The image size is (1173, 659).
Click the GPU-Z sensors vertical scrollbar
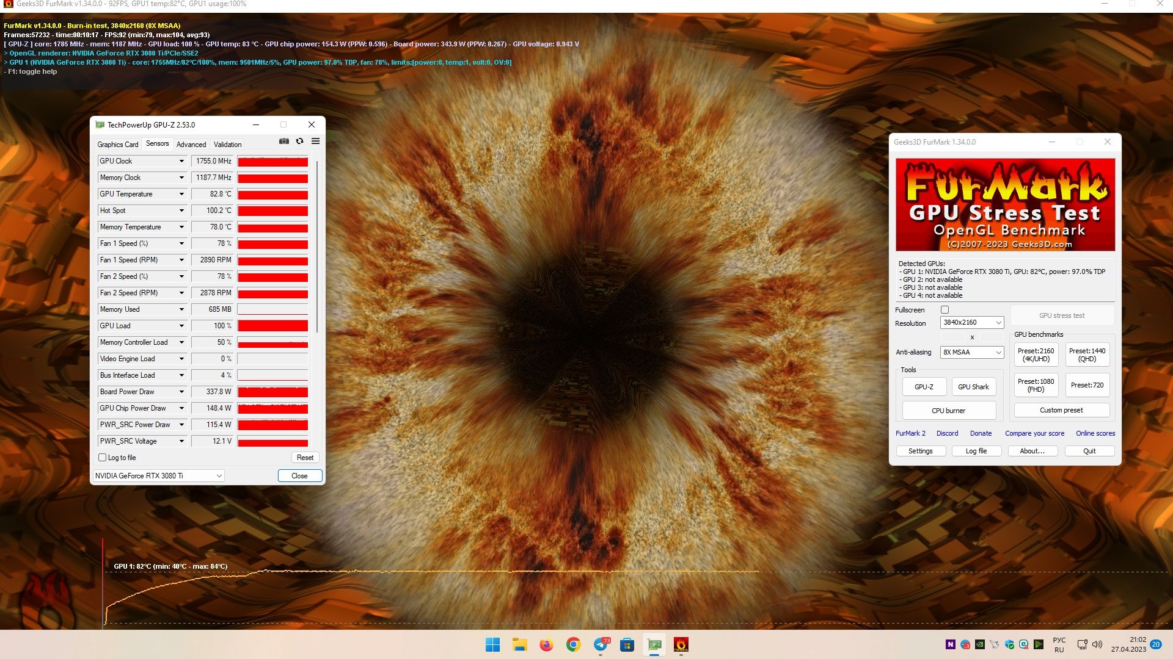[316, 247]
